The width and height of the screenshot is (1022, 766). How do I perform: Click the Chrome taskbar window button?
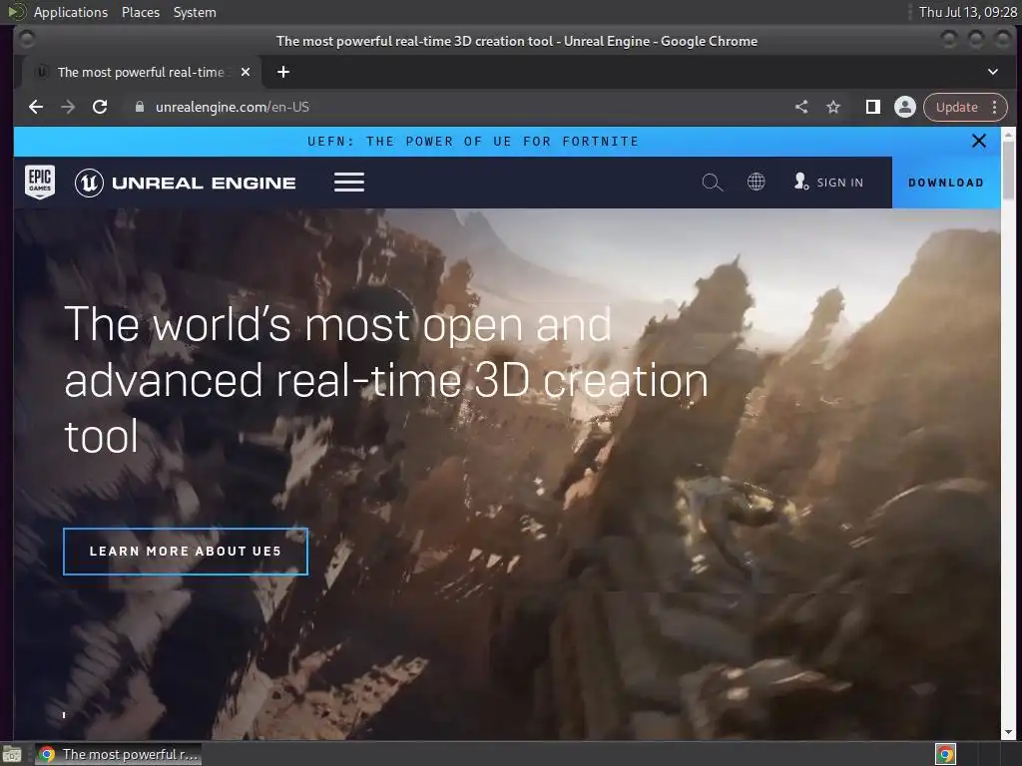(119, 754)
